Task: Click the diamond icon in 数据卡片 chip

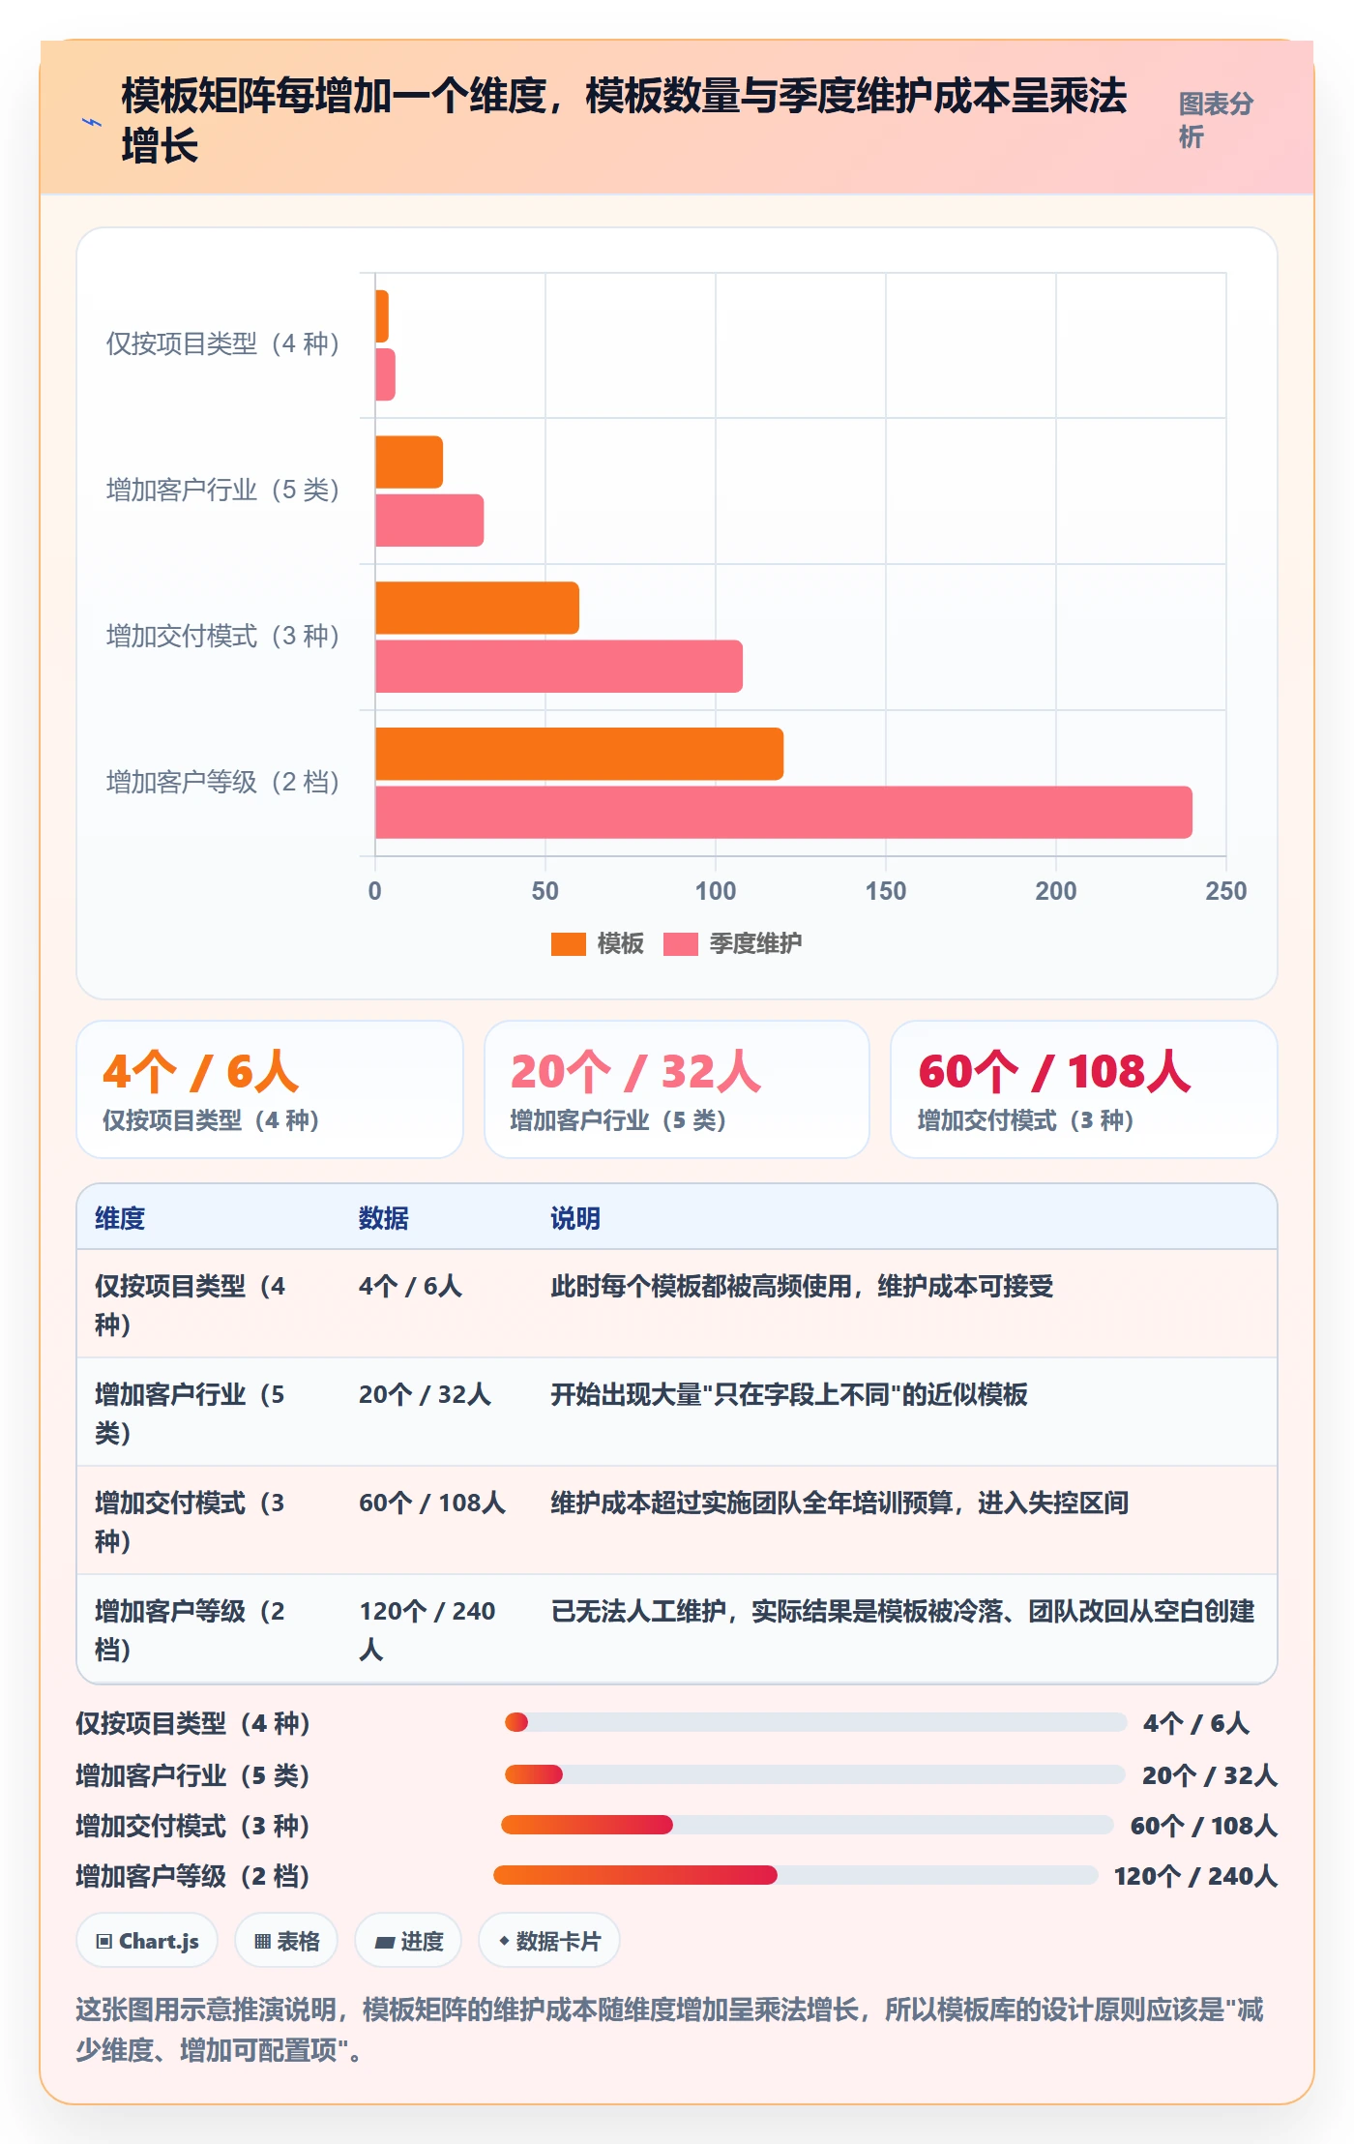Action: coord(504,1941)
